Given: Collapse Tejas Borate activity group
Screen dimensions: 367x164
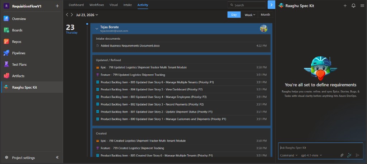Looking at the screenshot, I should click(x=97, y=29).
